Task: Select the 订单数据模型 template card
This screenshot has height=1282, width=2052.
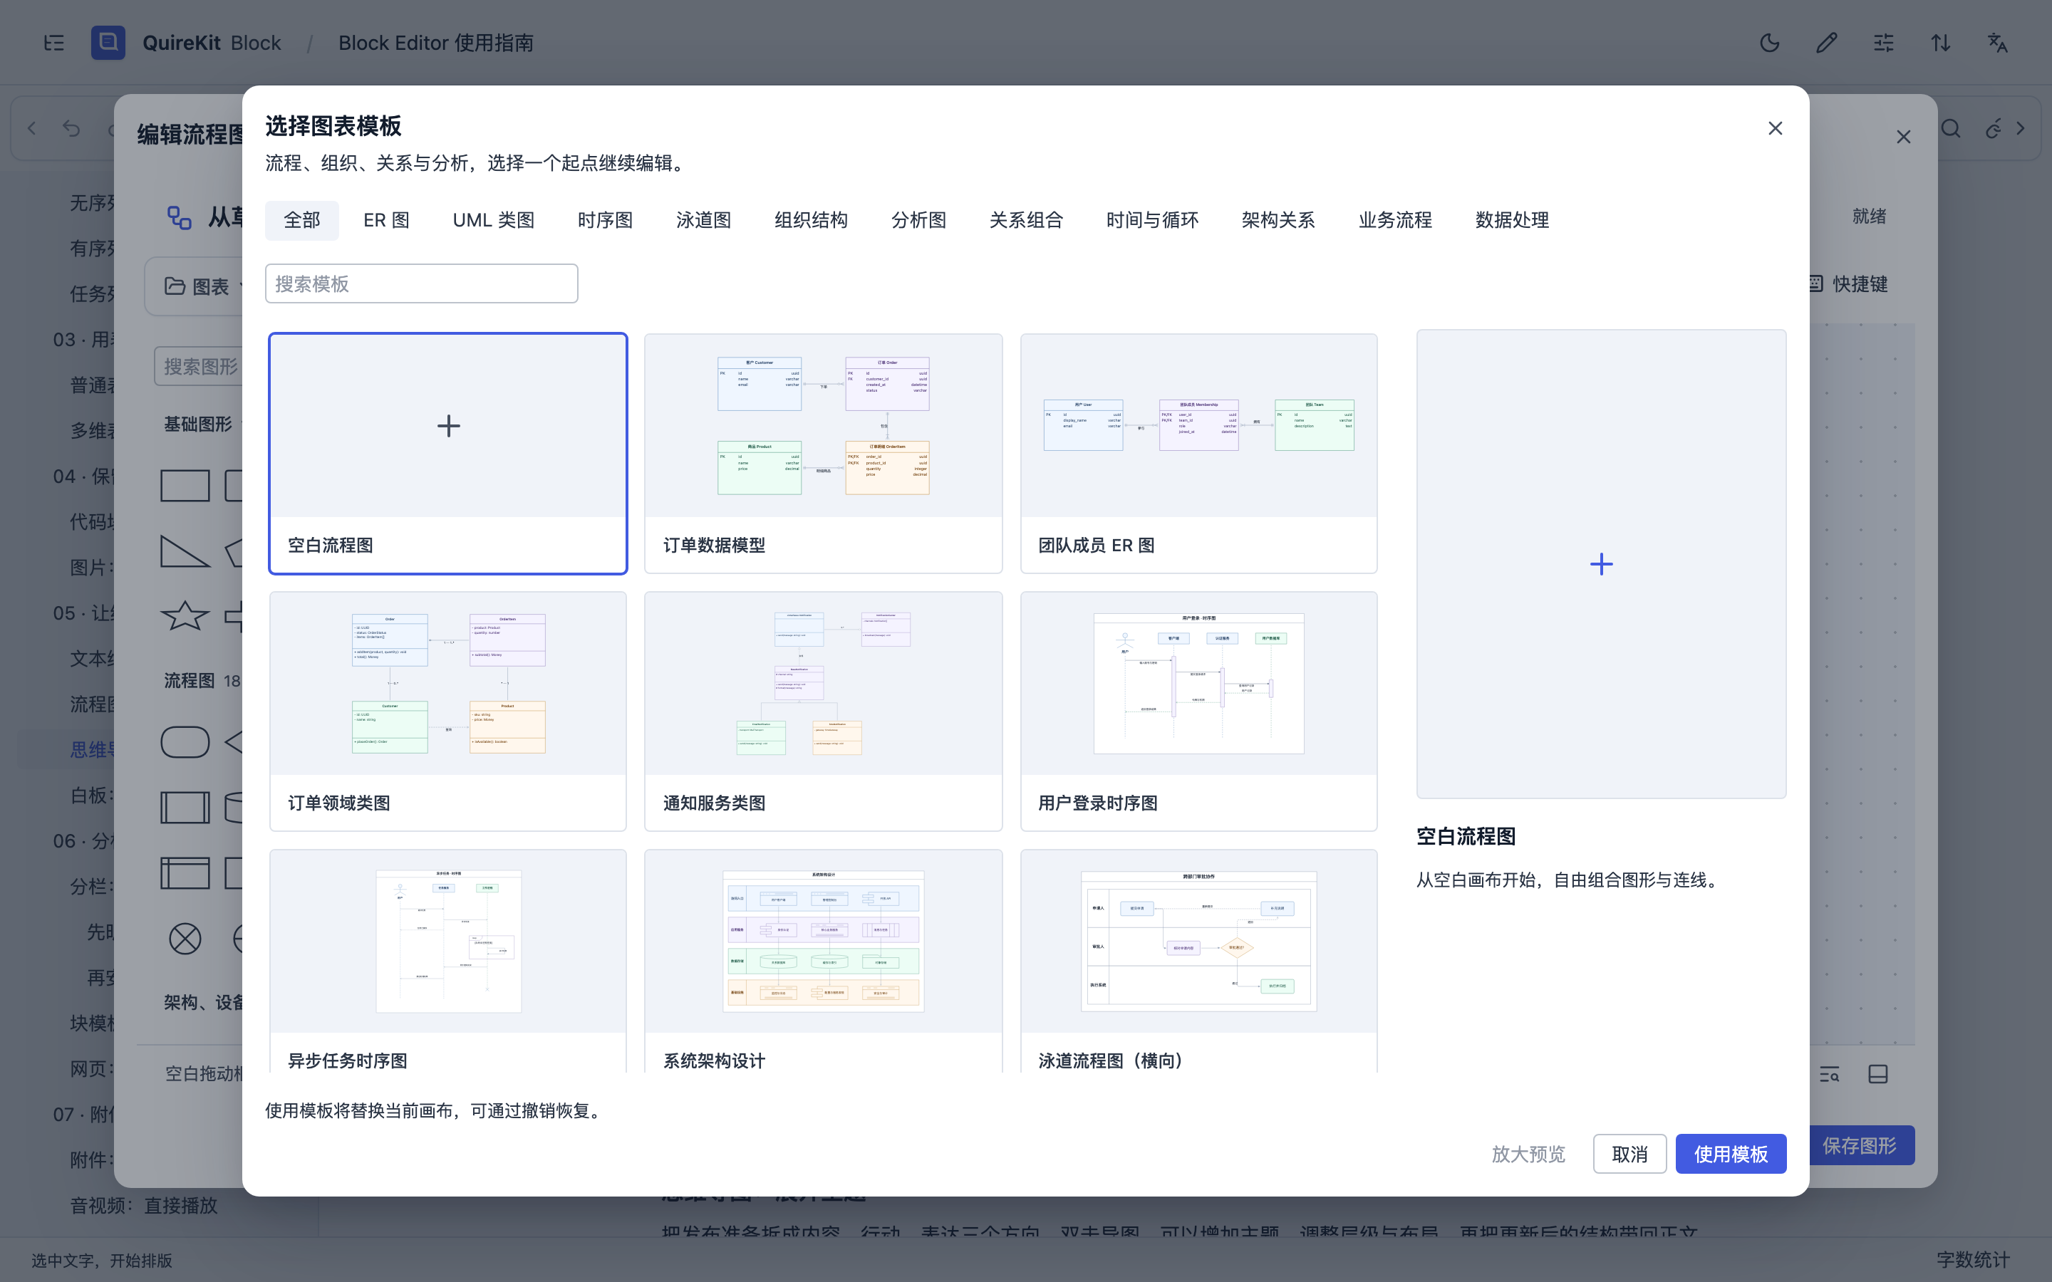Action: [824, 454]
